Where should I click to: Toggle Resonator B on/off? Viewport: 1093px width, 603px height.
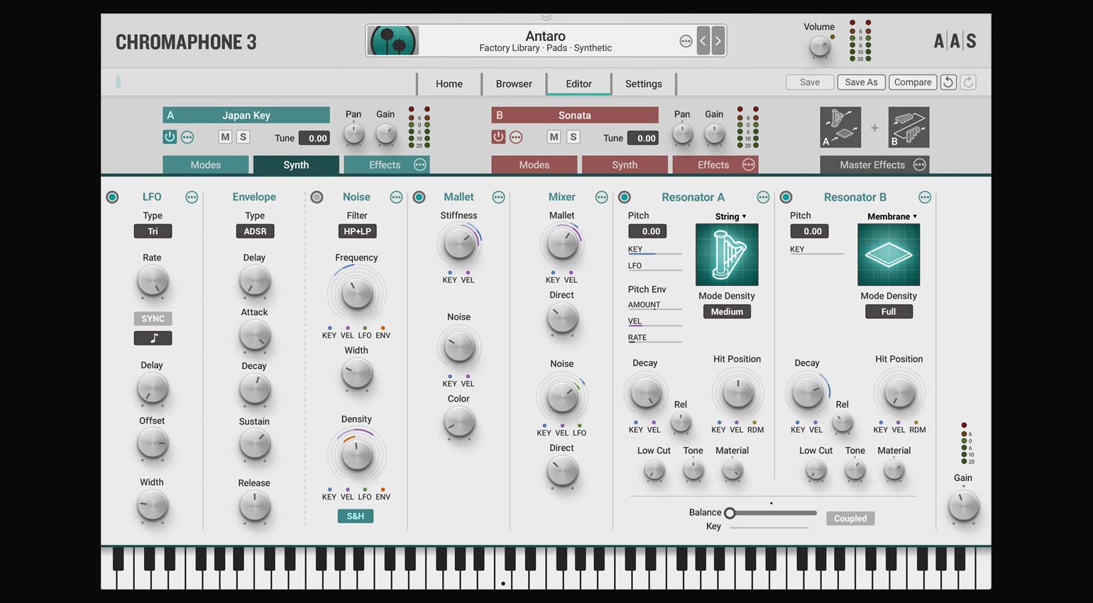click(x=786, y=197)
